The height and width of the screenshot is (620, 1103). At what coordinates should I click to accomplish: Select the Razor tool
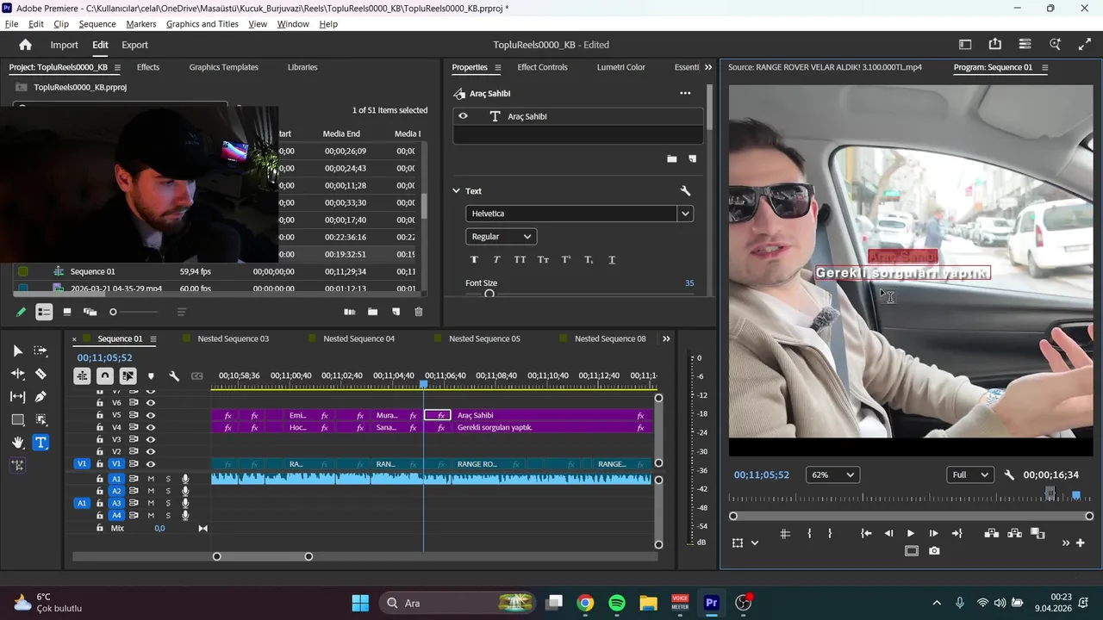[x=41, y=374]
